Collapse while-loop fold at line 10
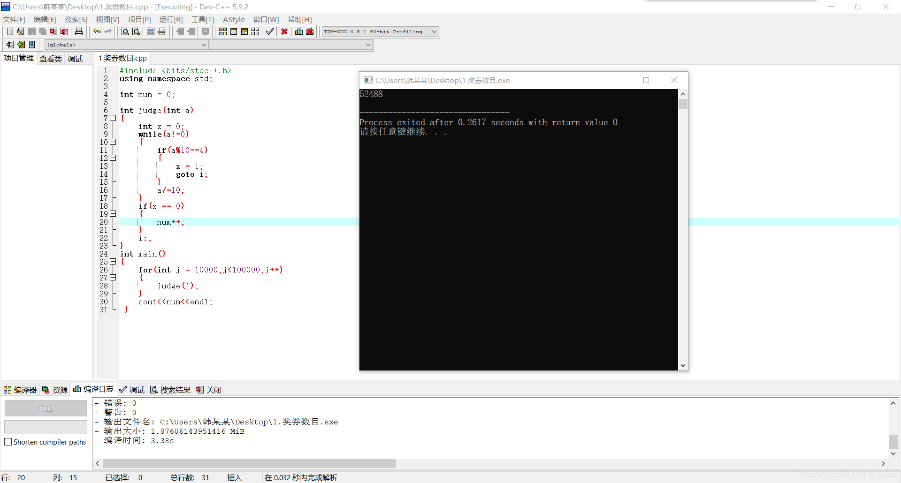Viewport: 901px width, 483px height. [113, 142]
